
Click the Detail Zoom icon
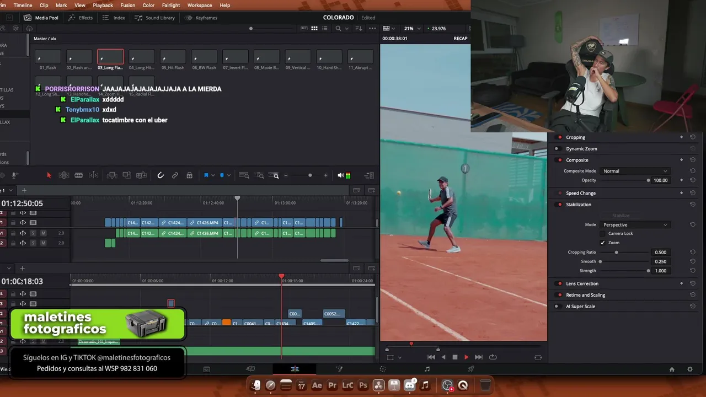pos(259,175)
